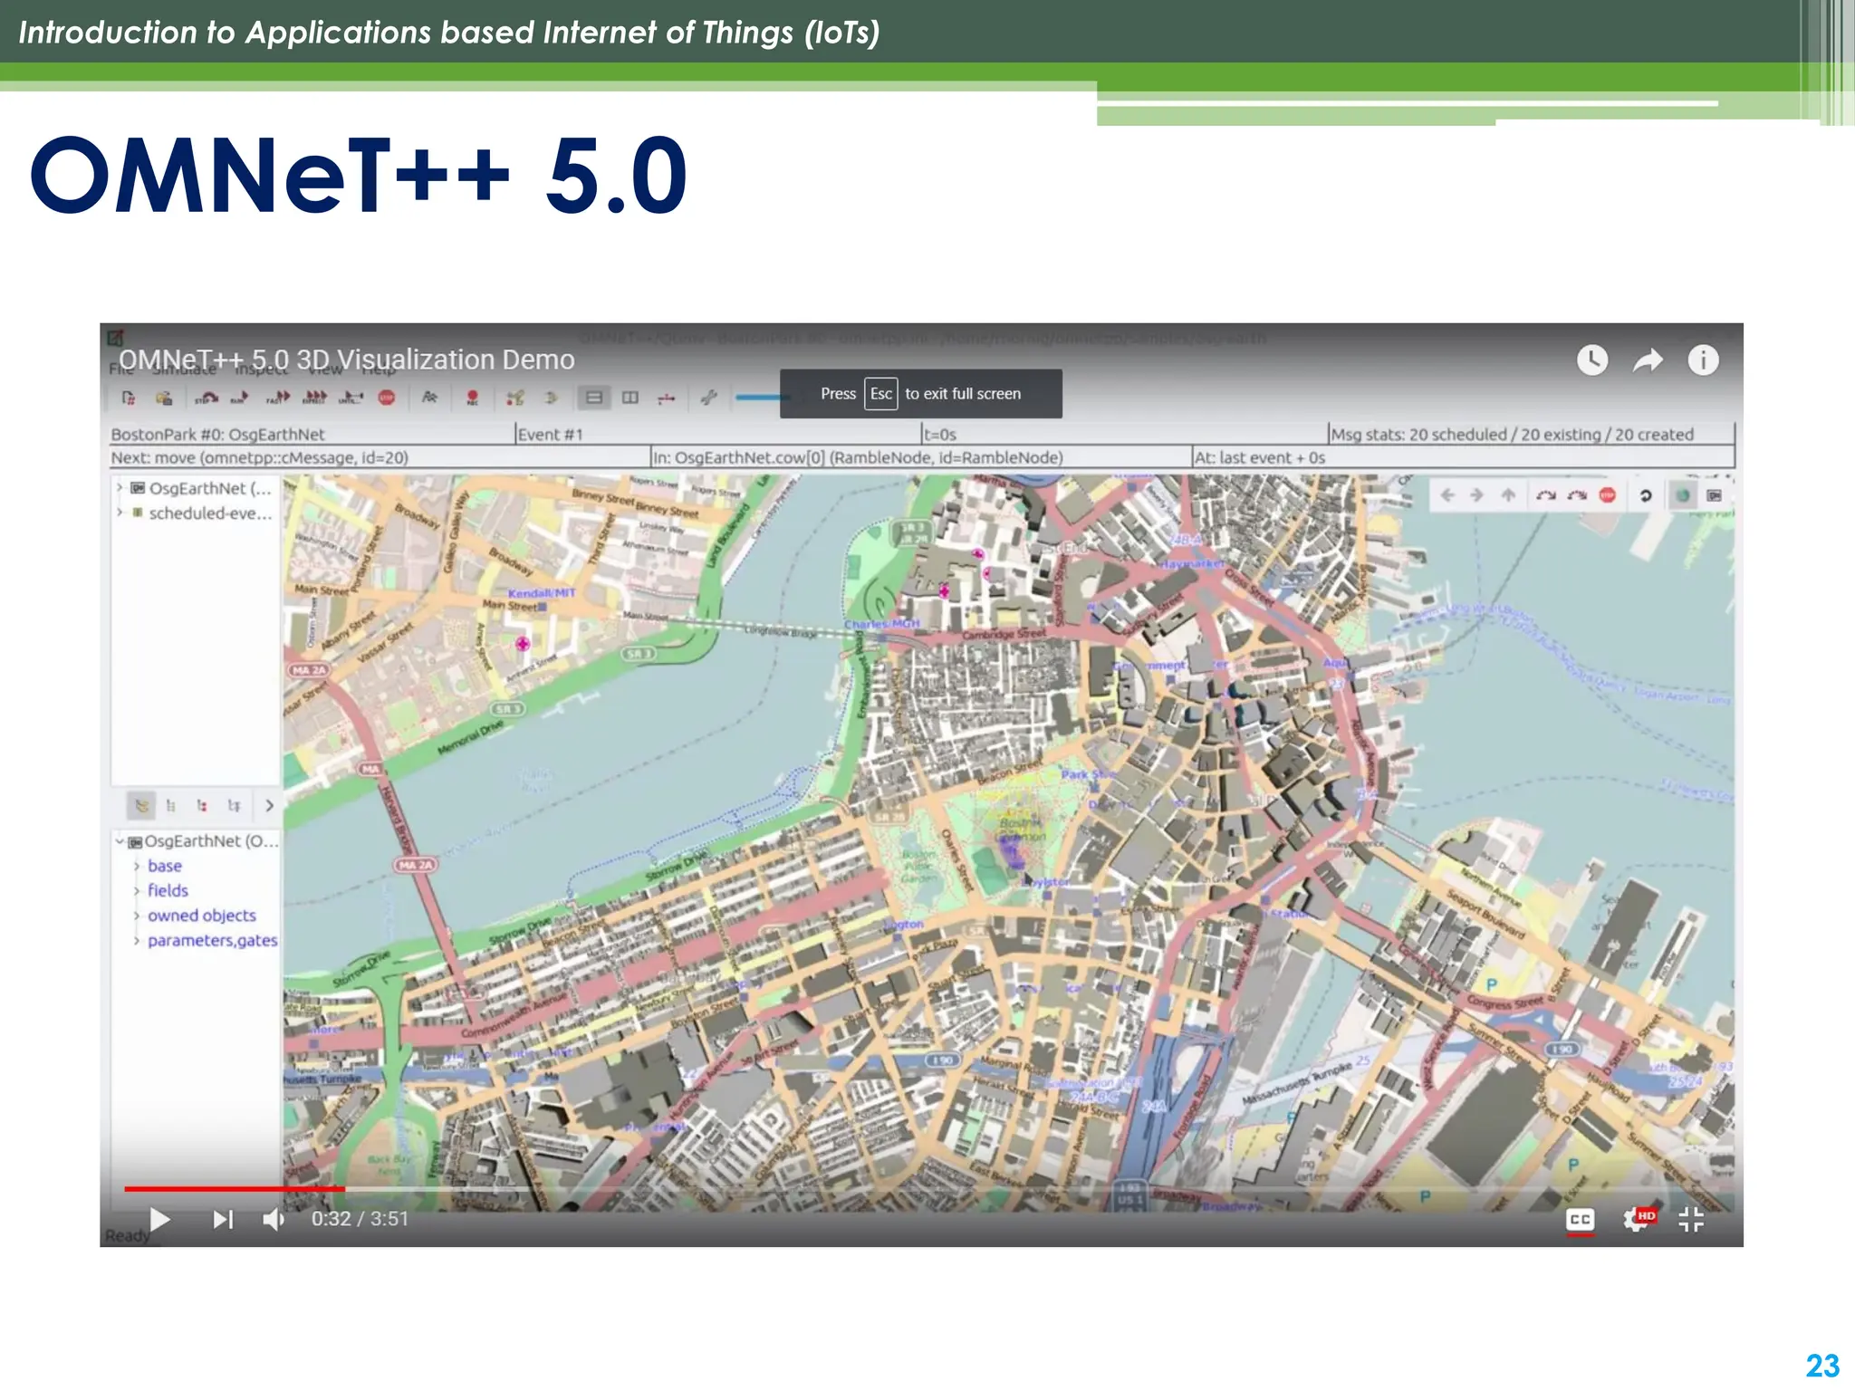Click the red Stop button in main toolbar

click(x=387, y=398)
